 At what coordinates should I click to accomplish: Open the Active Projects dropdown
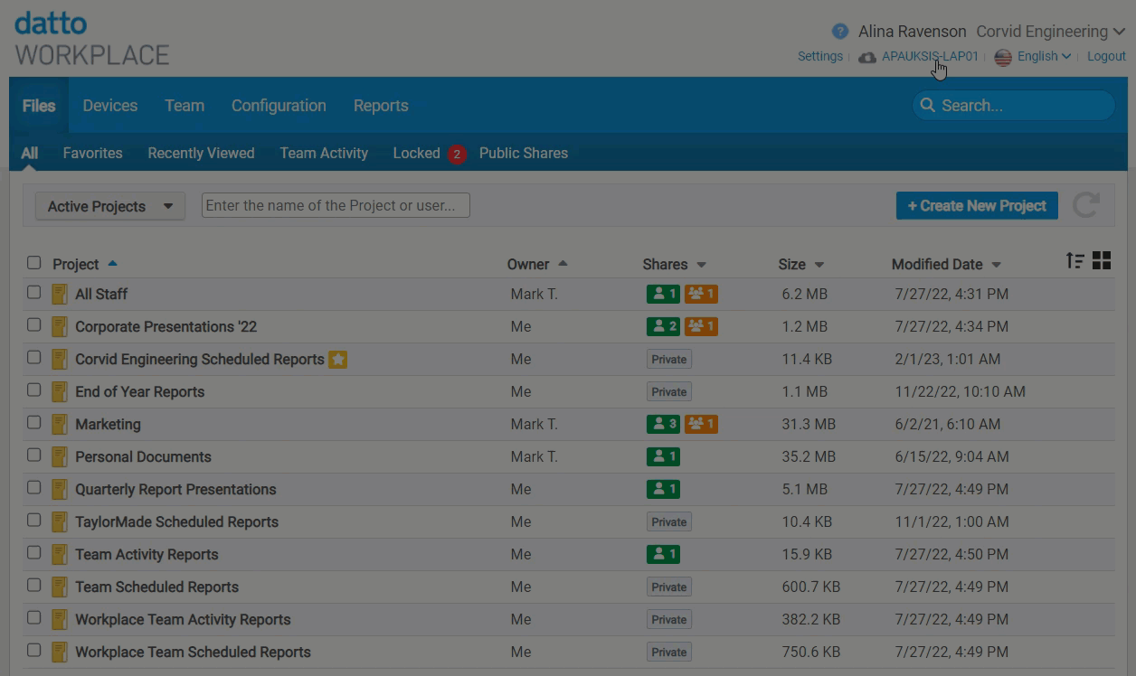109,206
